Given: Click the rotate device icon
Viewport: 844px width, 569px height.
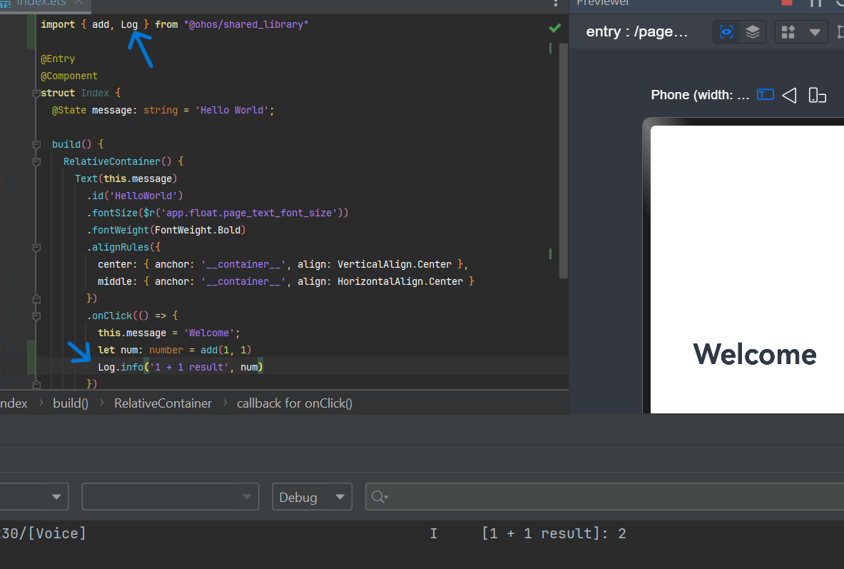Looking at the screenshot, I should coord(818,95).
